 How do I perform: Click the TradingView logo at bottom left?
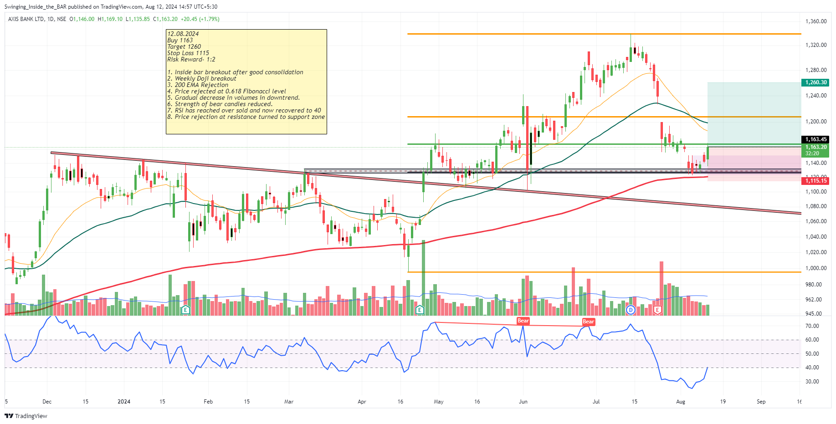point(26,416)
